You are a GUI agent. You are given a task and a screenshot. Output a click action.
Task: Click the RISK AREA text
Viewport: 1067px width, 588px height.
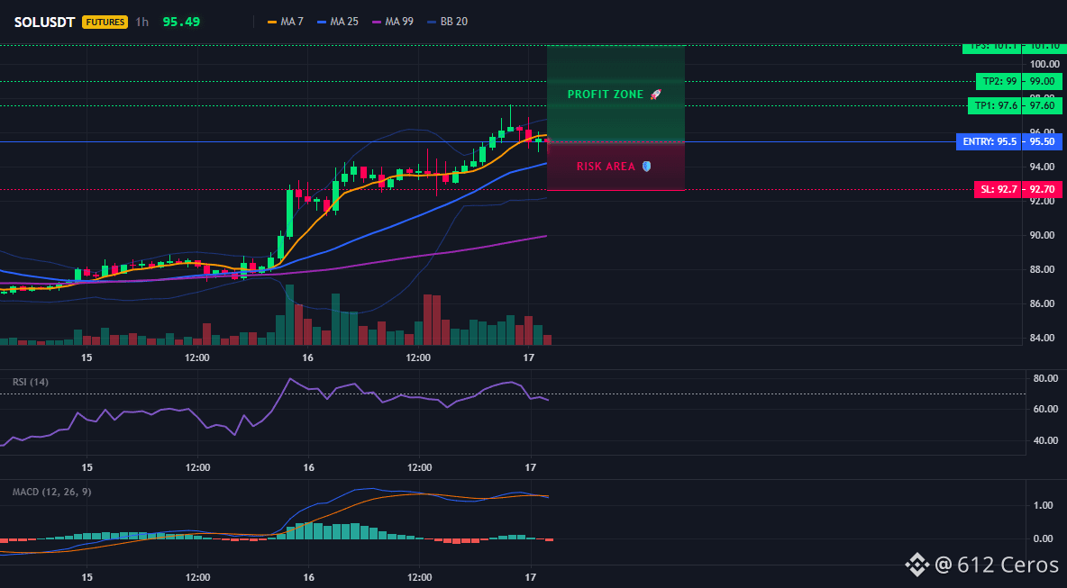606,167
